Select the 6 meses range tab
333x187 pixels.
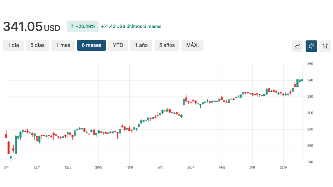click(92, 45)
